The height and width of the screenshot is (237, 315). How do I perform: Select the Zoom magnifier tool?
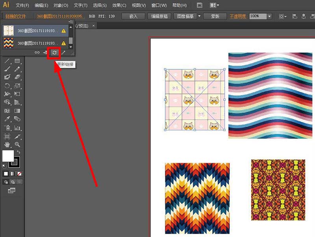click(17, 144)
